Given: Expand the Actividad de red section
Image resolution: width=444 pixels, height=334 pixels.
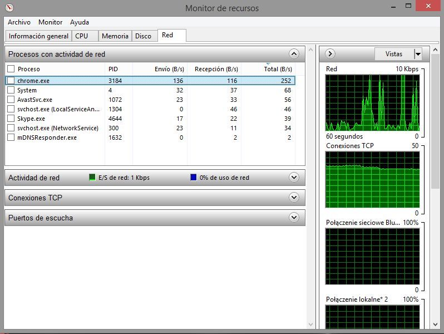Looking at the screenshot, I should 294,178.
